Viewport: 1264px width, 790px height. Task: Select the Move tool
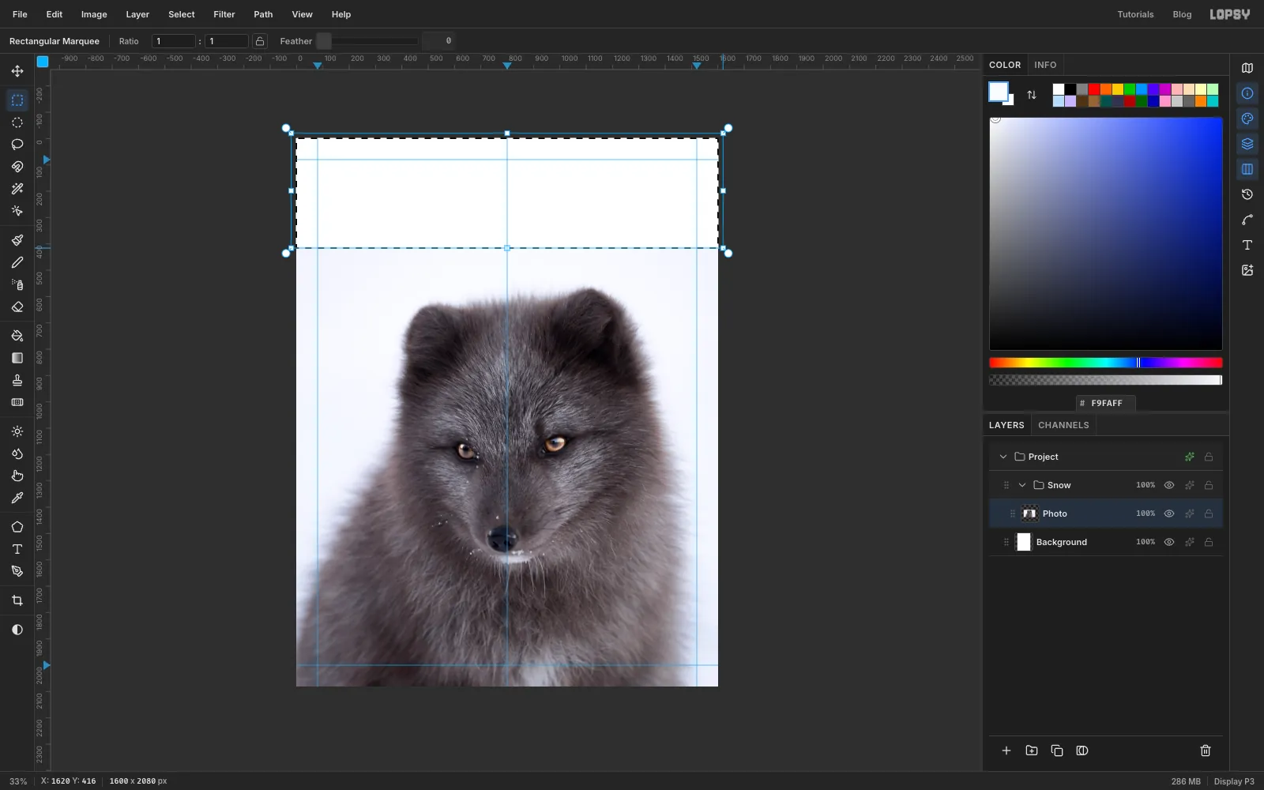click(x=17, y=71)
